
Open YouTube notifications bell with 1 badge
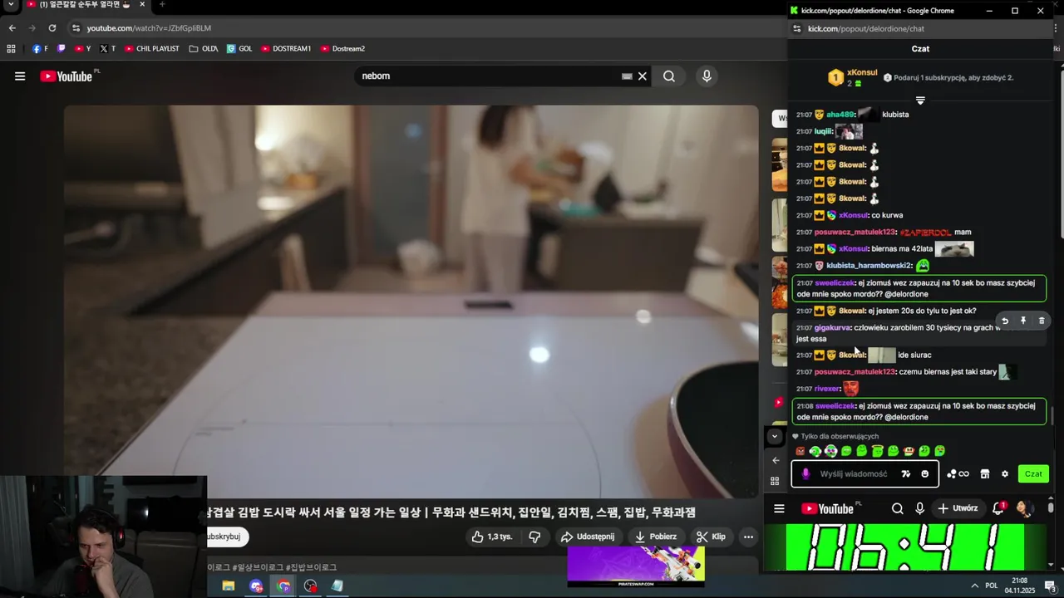998,508
